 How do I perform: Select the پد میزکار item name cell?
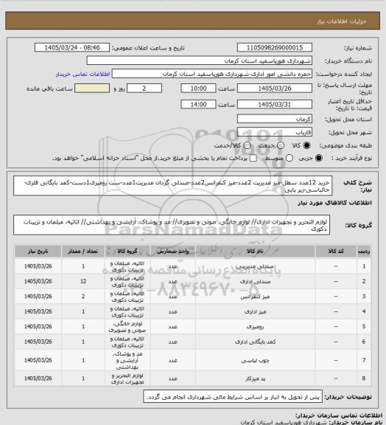coord(255,379)
